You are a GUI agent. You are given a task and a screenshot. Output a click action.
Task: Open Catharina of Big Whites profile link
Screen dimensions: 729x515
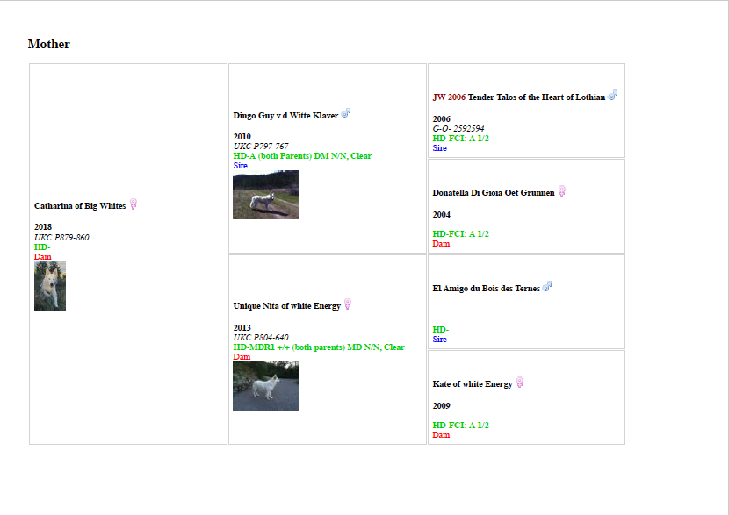[x=80, y=206]
